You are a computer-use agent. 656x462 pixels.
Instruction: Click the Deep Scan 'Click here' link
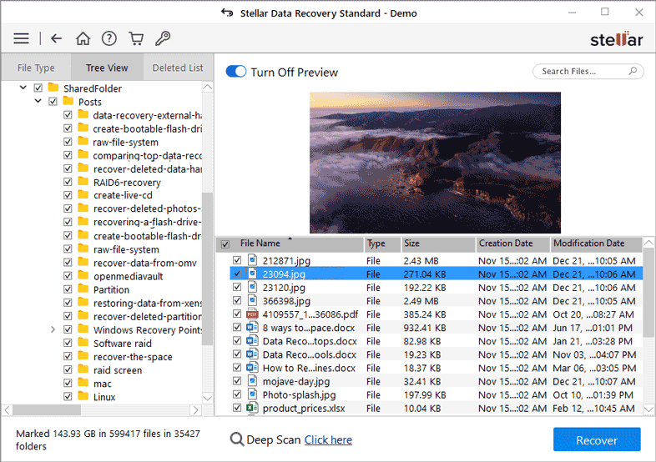(328, 439)
